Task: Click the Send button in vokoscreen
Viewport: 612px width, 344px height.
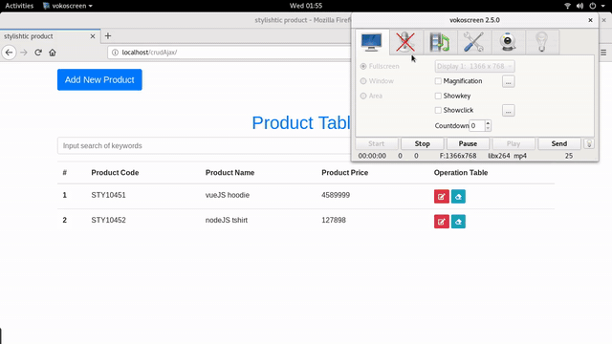Action: coord(558,144)
